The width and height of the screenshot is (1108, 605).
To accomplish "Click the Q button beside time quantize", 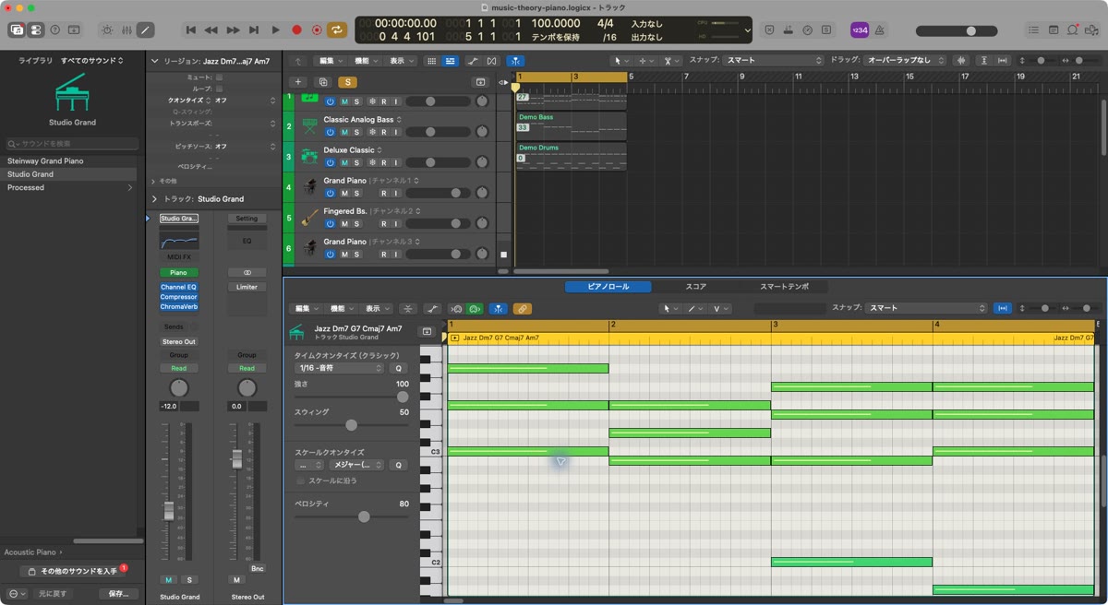I will click(x=399, y=368).
